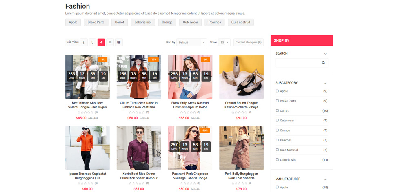Screen dimensions: 400x192
Task: Click rating stars under Ipsum Eiusmod Cupidatat
Action: click(85, 183)
